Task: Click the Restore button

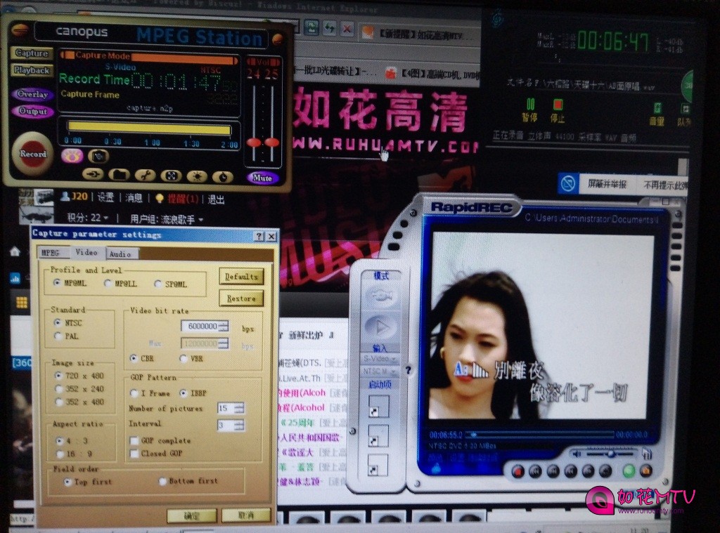Action: tap(242, 298)
